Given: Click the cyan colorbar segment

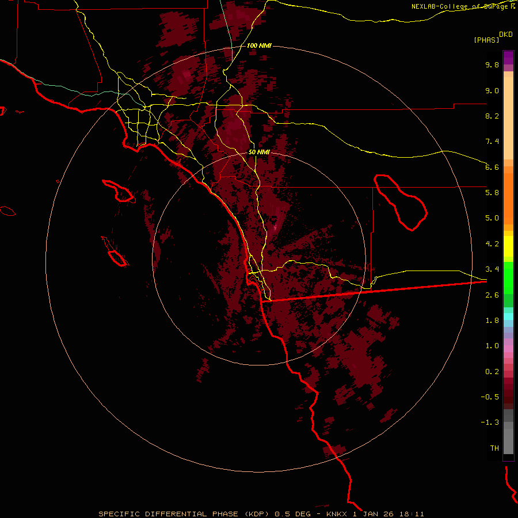Looking at the screenshot, I should pyautogui.click(x=508, y=317).
